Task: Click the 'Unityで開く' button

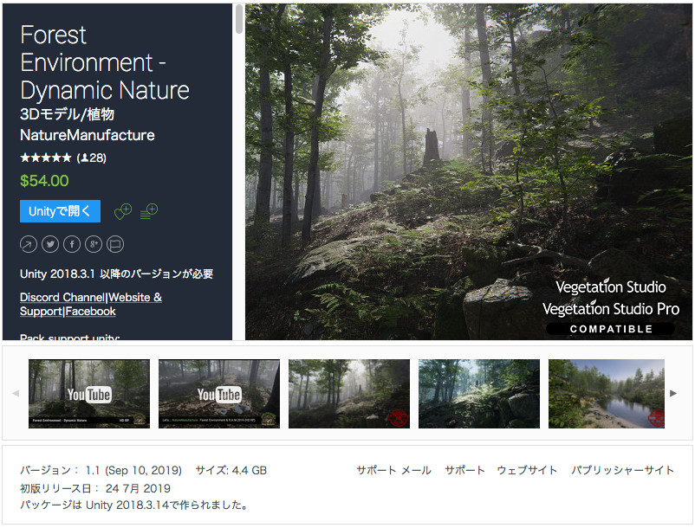Action: 60,211
